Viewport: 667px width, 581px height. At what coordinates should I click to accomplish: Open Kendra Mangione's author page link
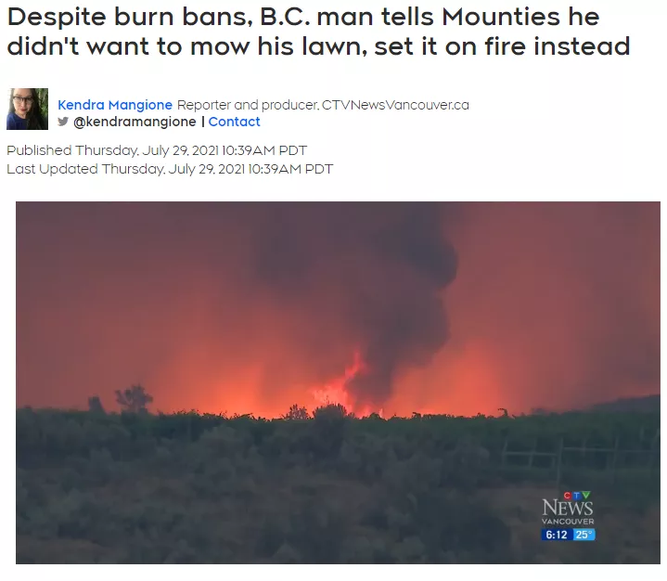pos(115,105)
